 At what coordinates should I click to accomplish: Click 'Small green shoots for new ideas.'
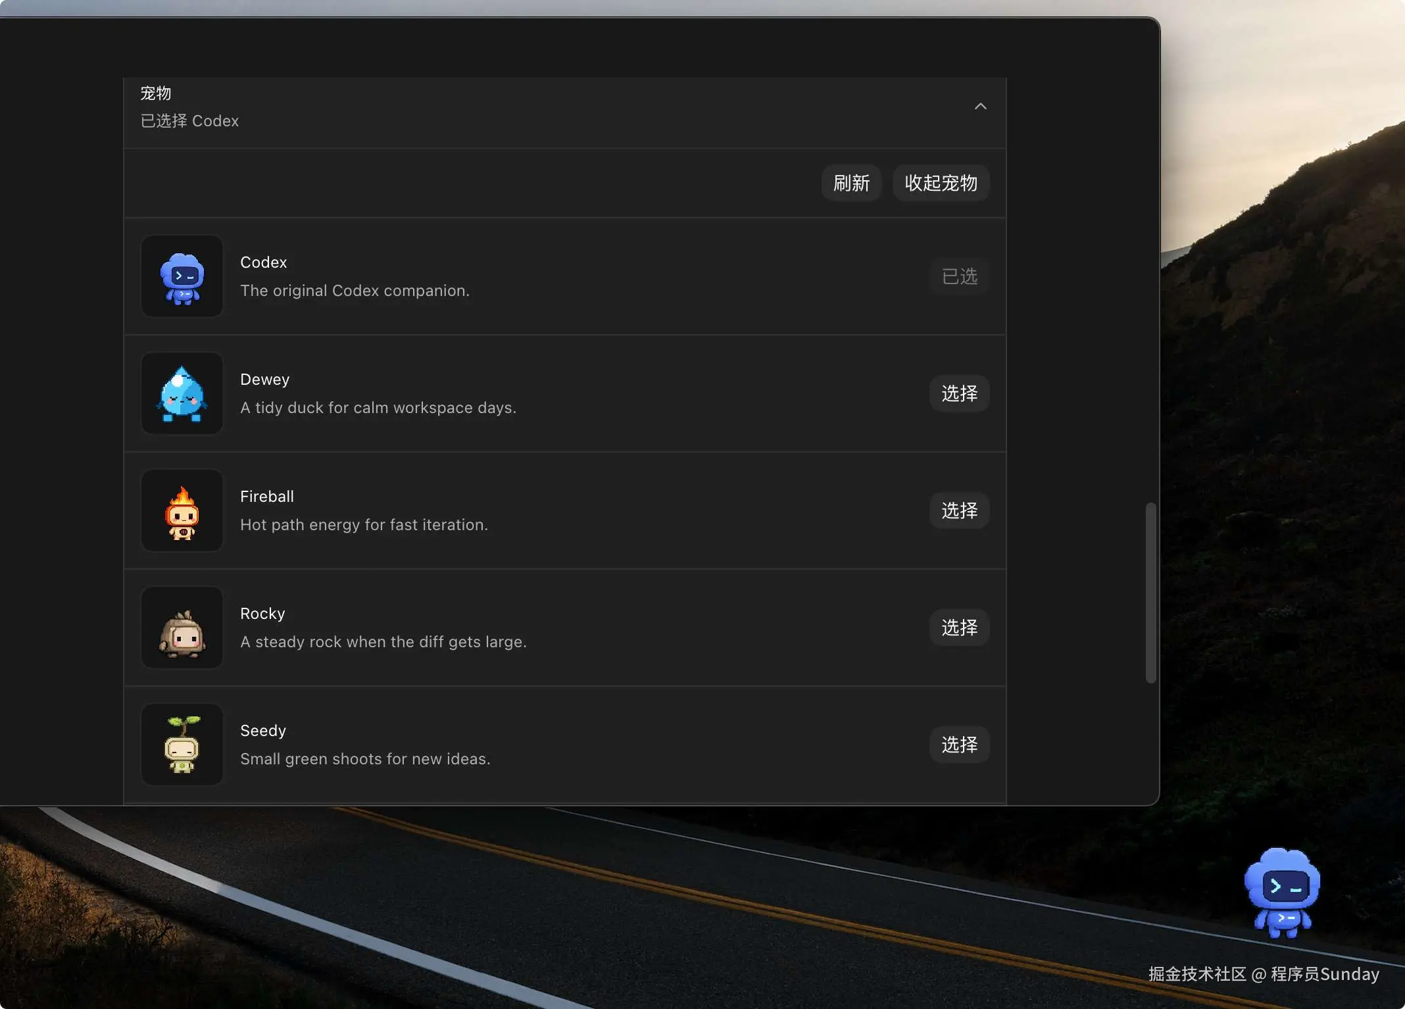click(x=366, y=759)
